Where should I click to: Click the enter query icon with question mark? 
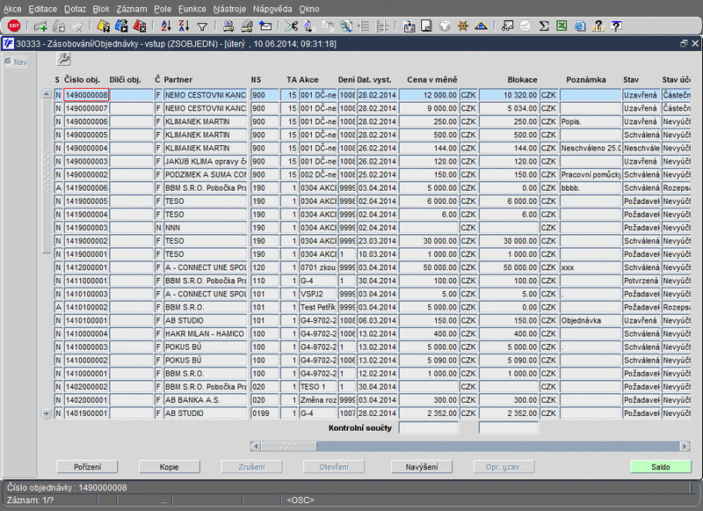point(103,26)
